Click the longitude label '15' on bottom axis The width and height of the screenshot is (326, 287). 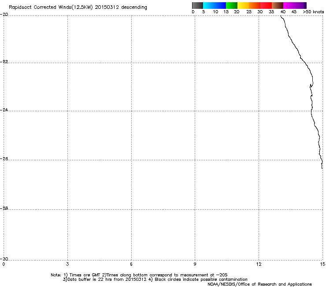pos(322,264)
